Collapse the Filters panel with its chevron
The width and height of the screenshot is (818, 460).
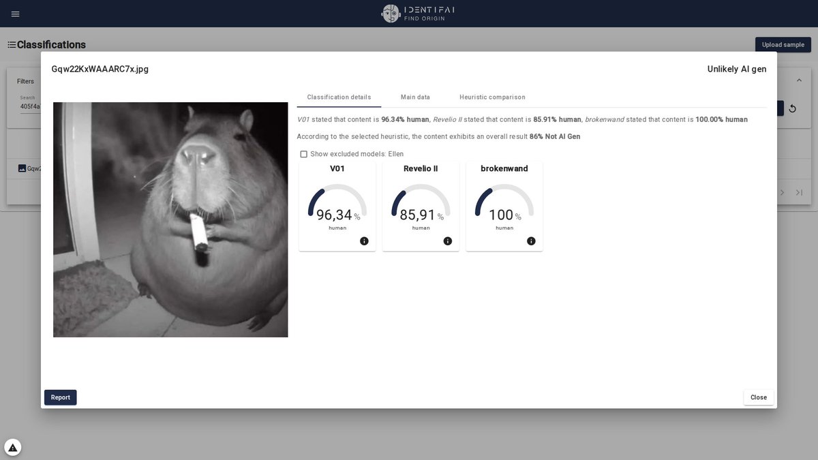point(799,79)
